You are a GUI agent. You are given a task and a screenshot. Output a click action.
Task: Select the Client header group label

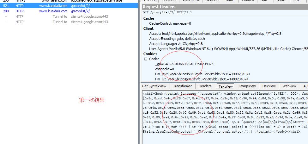[x=148, y=28]
